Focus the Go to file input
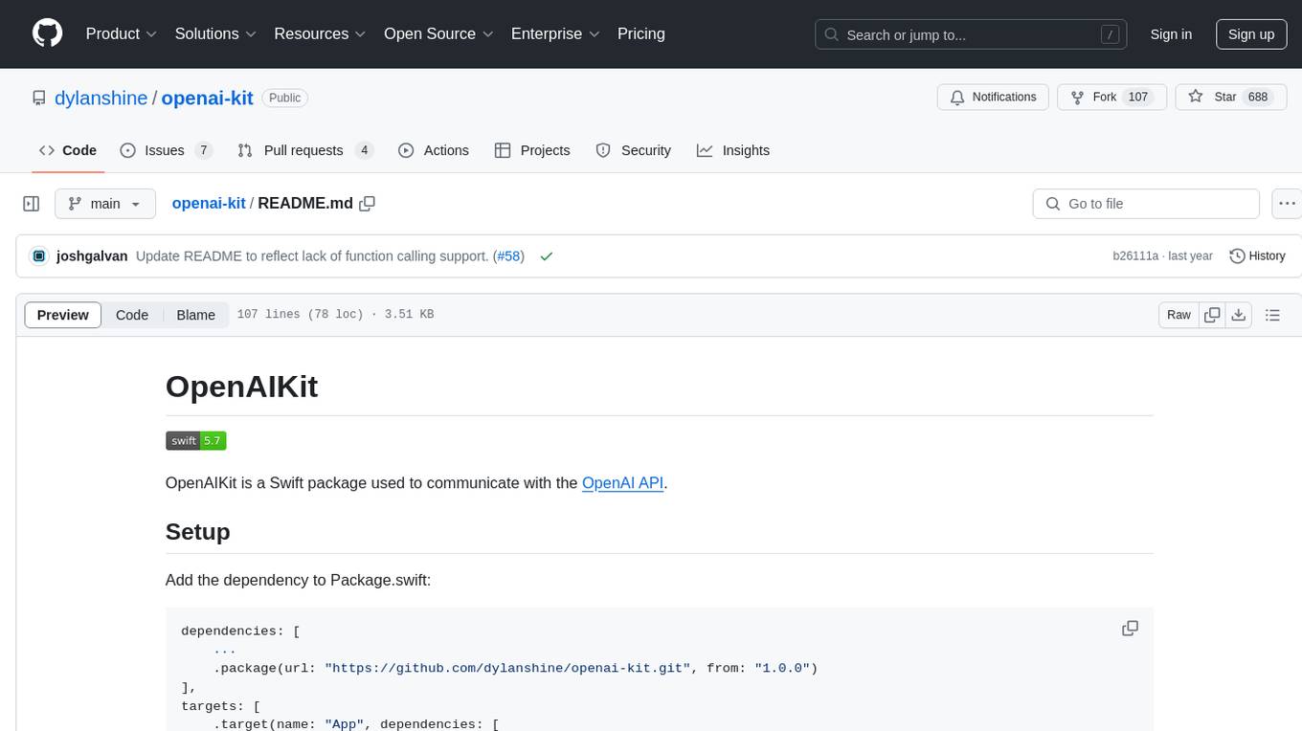 click(x=1146, y=204)
